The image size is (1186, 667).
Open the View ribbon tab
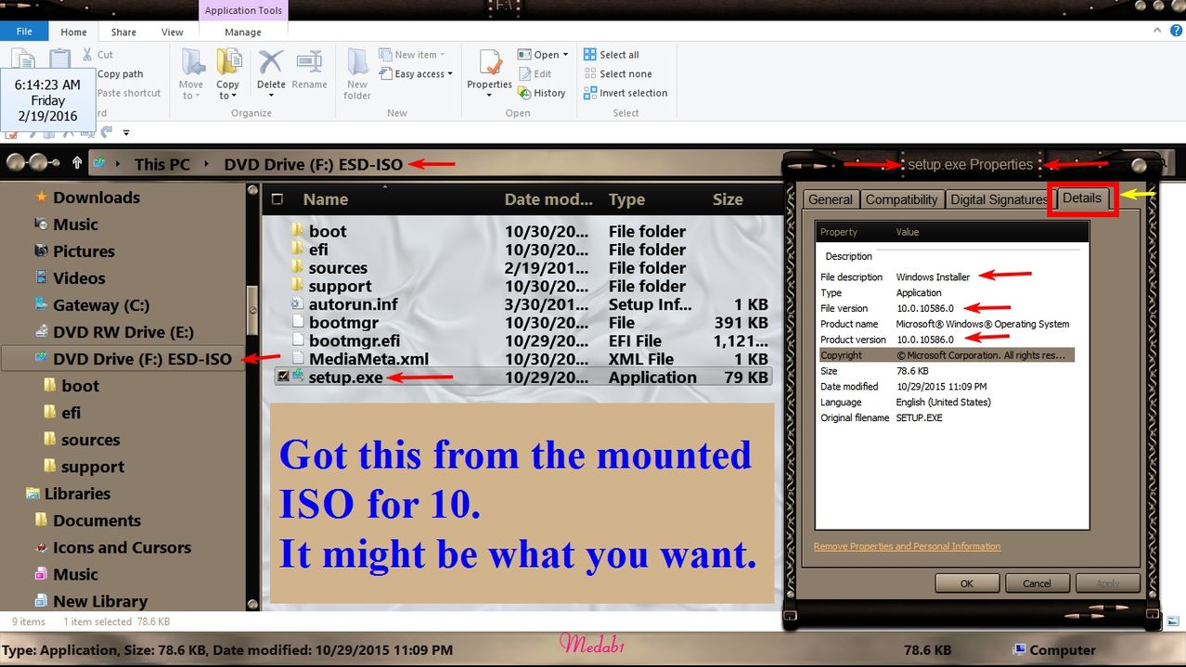coord(173,32)
